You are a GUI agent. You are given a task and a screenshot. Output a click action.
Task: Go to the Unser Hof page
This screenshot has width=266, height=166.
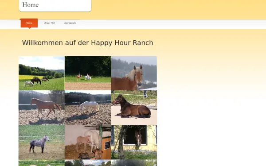49,23
